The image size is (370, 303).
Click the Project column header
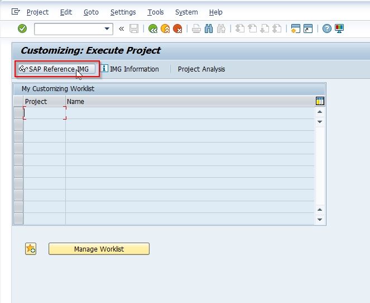(44, 101)
